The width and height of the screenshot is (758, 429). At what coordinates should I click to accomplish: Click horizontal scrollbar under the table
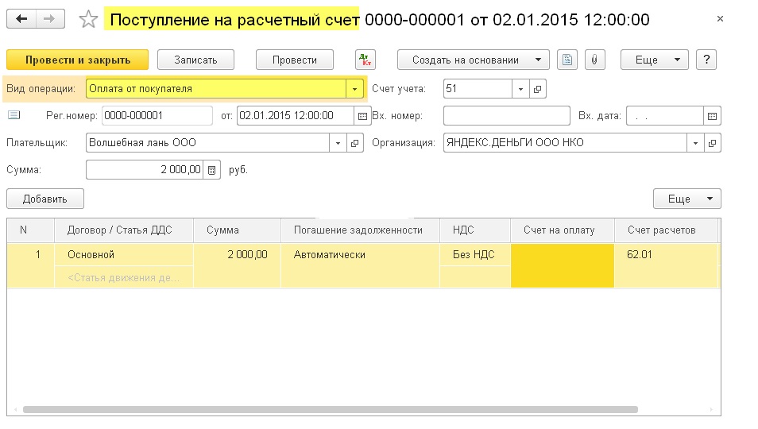point(331,410)
